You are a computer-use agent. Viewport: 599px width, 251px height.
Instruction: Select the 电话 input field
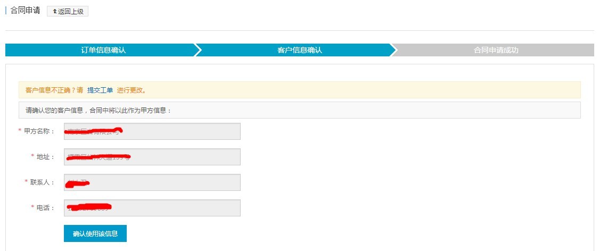[152, 208]
